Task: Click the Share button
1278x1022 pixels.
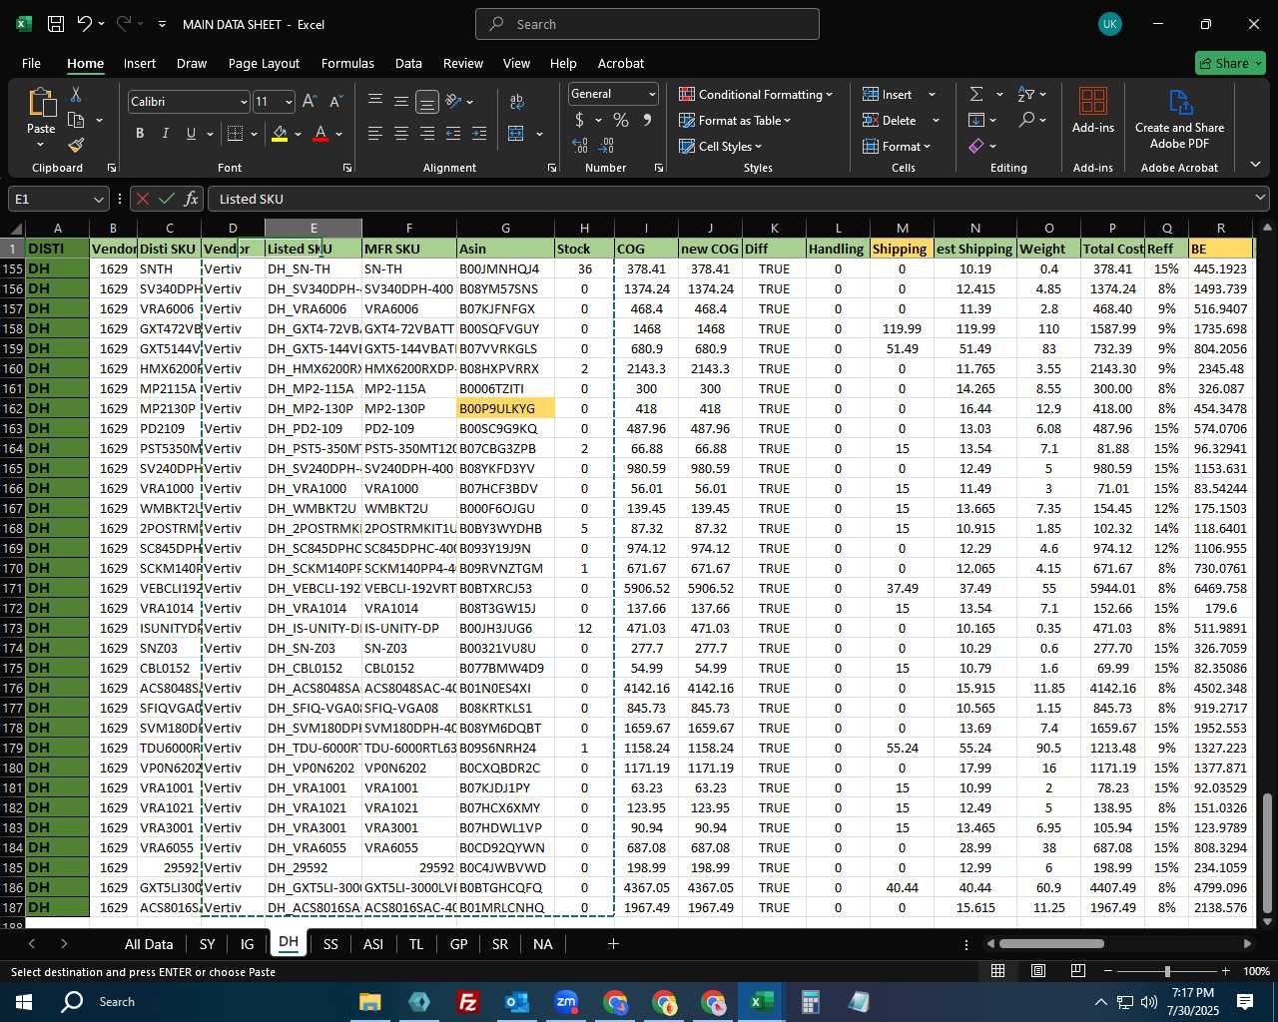Action: point(1230,63)
